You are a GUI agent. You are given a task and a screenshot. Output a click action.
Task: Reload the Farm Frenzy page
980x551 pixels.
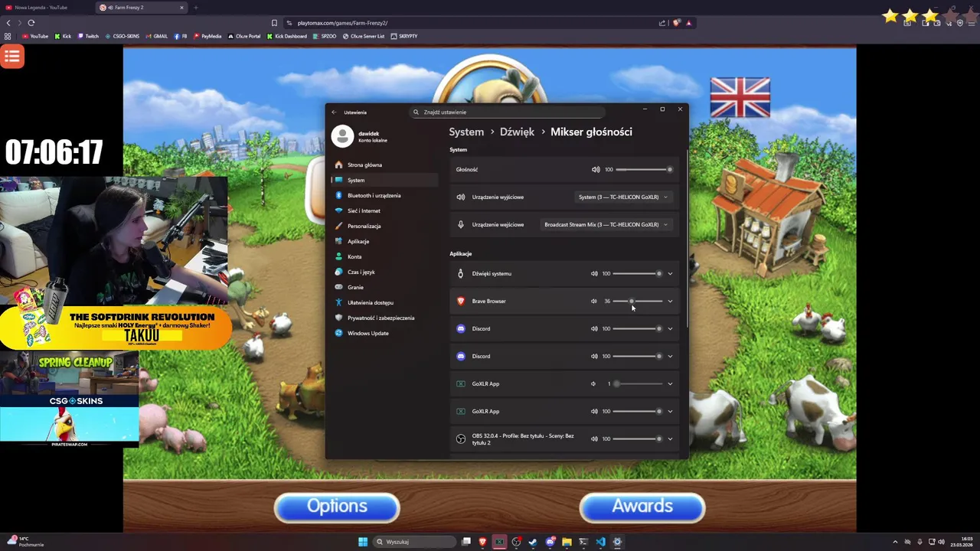coord(31,23)
